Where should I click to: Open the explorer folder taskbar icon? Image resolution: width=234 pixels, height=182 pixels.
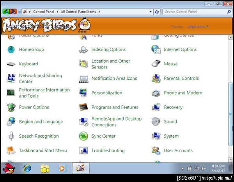[44, 168]
